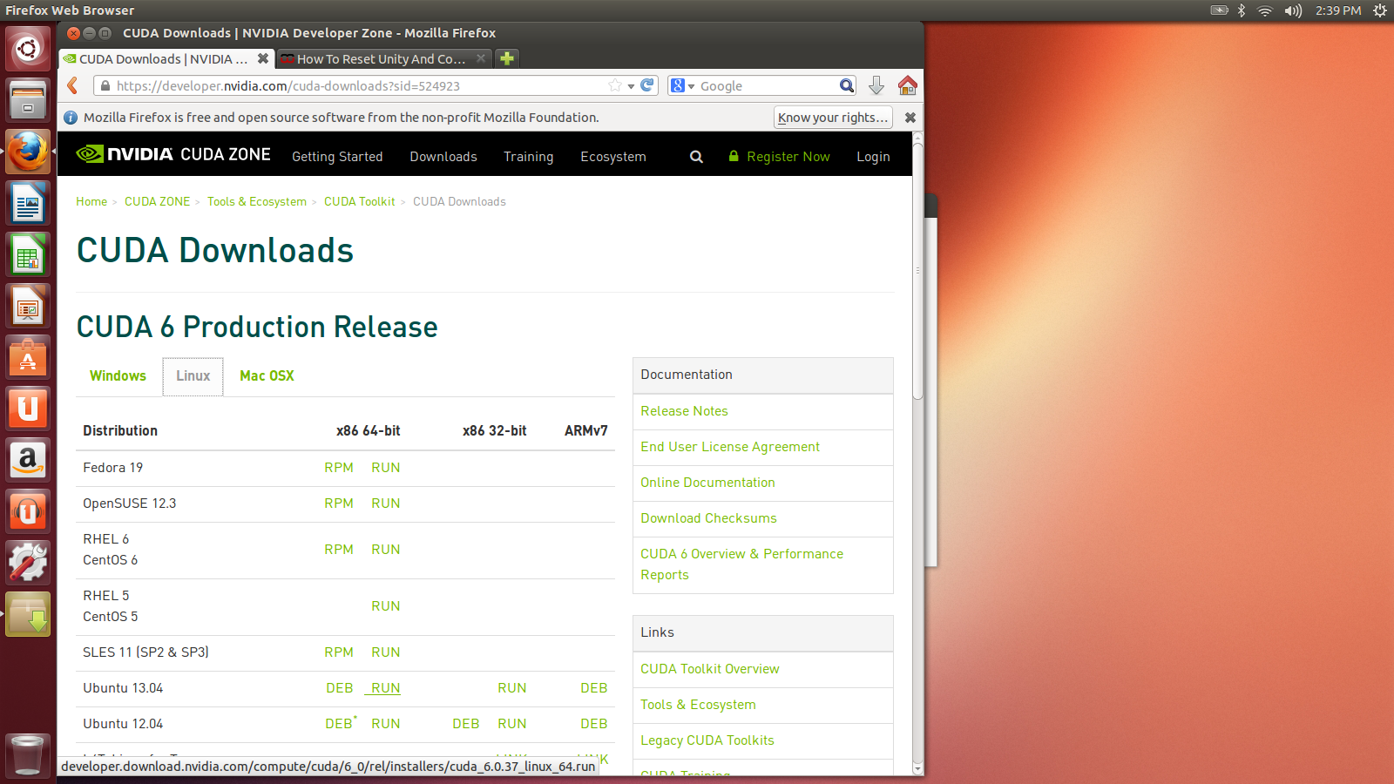The height and width of the screenshot is (784, 1394).
Task: Open Ecosystem nav menu item
Action: [613, 157]
